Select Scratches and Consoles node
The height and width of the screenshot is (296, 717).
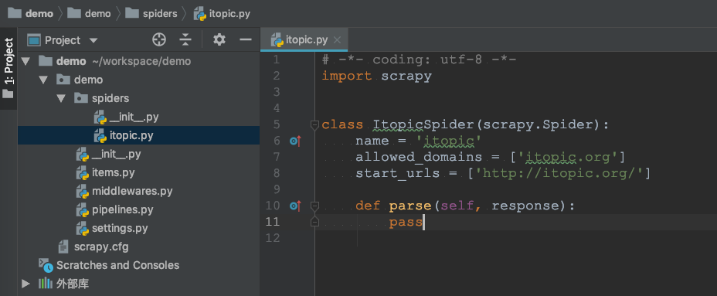coord(117,265)
